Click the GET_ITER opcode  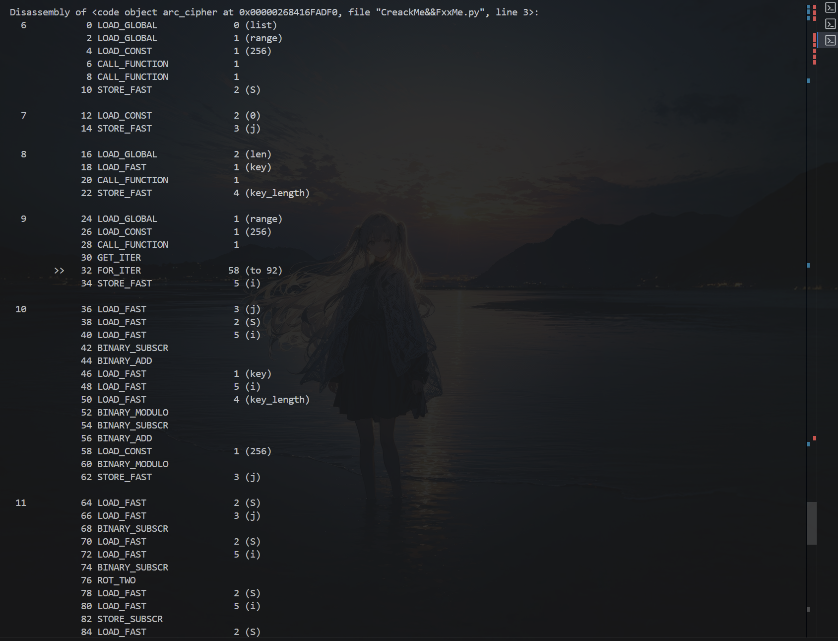(119, 258)
